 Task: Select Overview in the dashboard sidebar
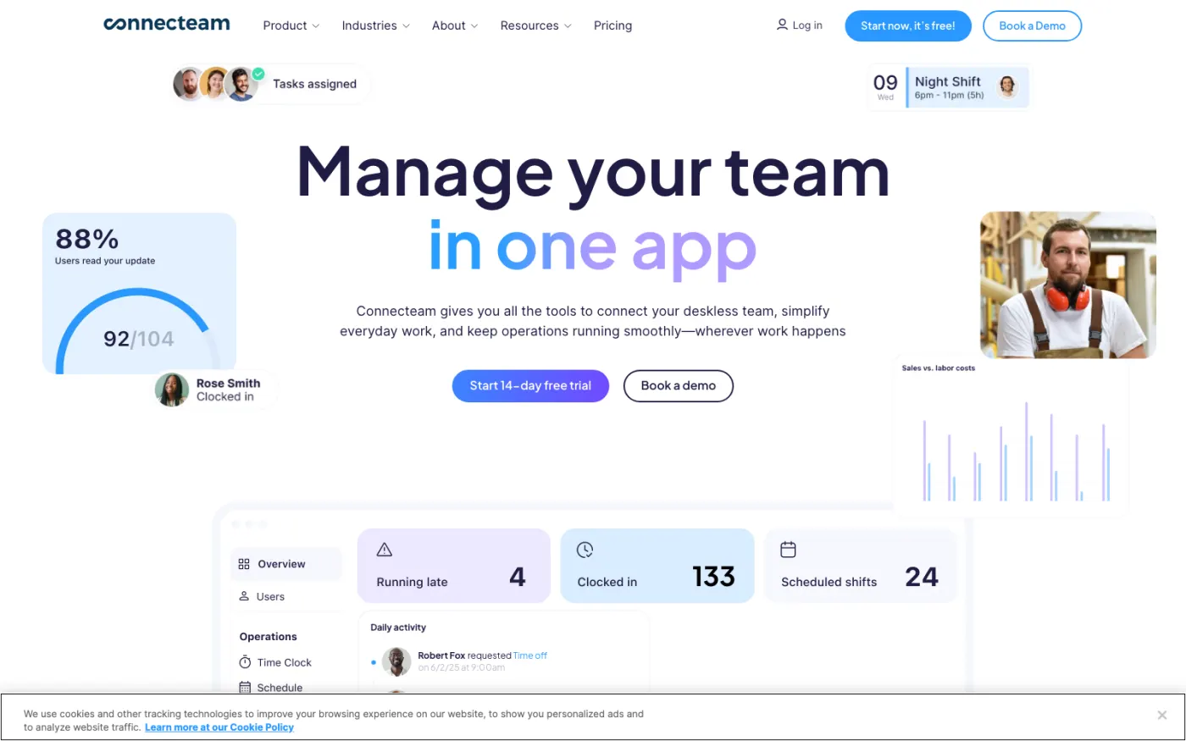click(286, 564)
